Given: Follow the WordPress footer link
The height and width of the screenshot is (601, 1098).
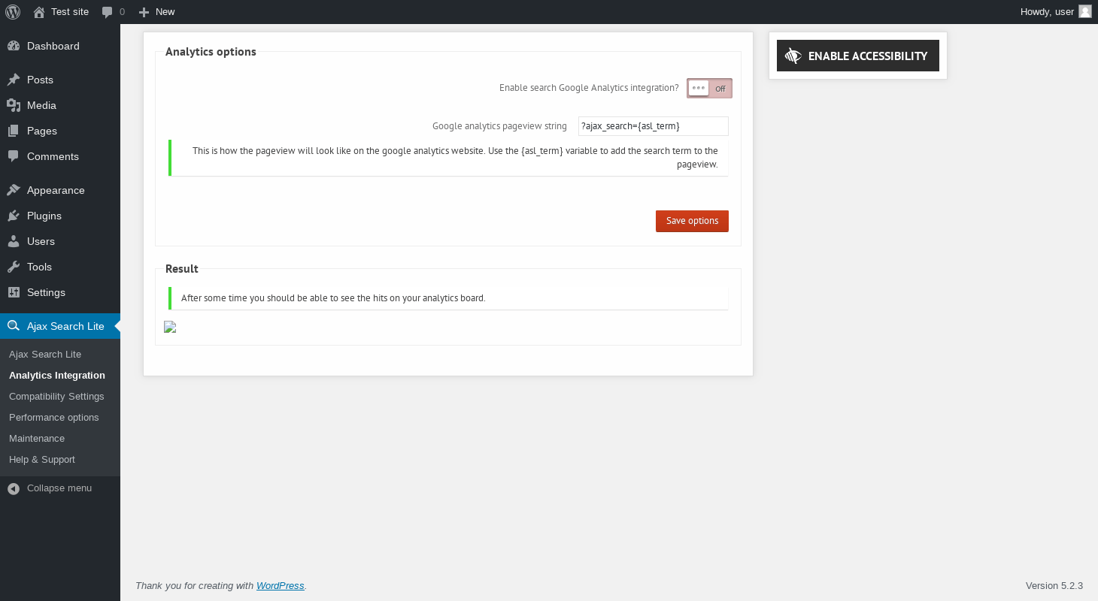Looking at the screenshot, I should [280, 586].
